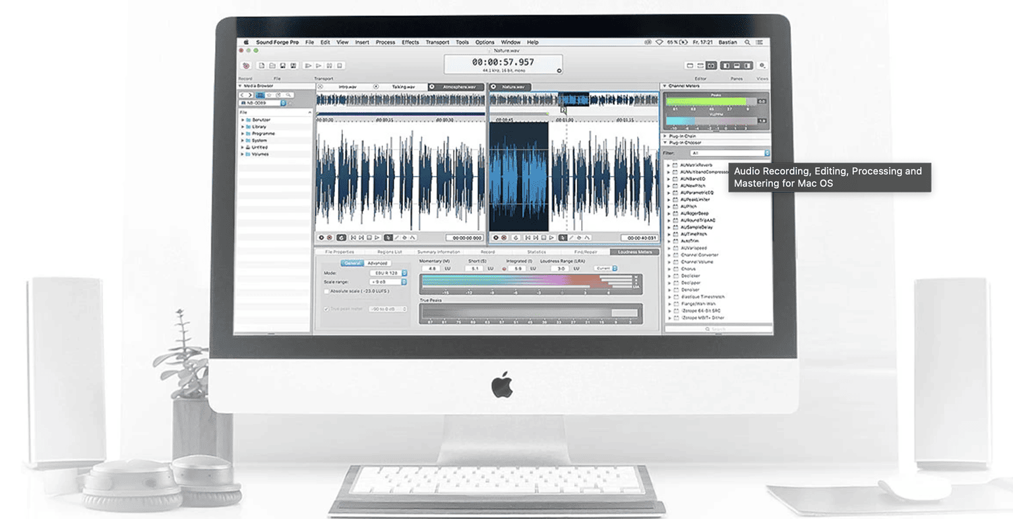Open the Statistics tab in the bottom panel
1013x519 pixels.
[x=537, y=251]
